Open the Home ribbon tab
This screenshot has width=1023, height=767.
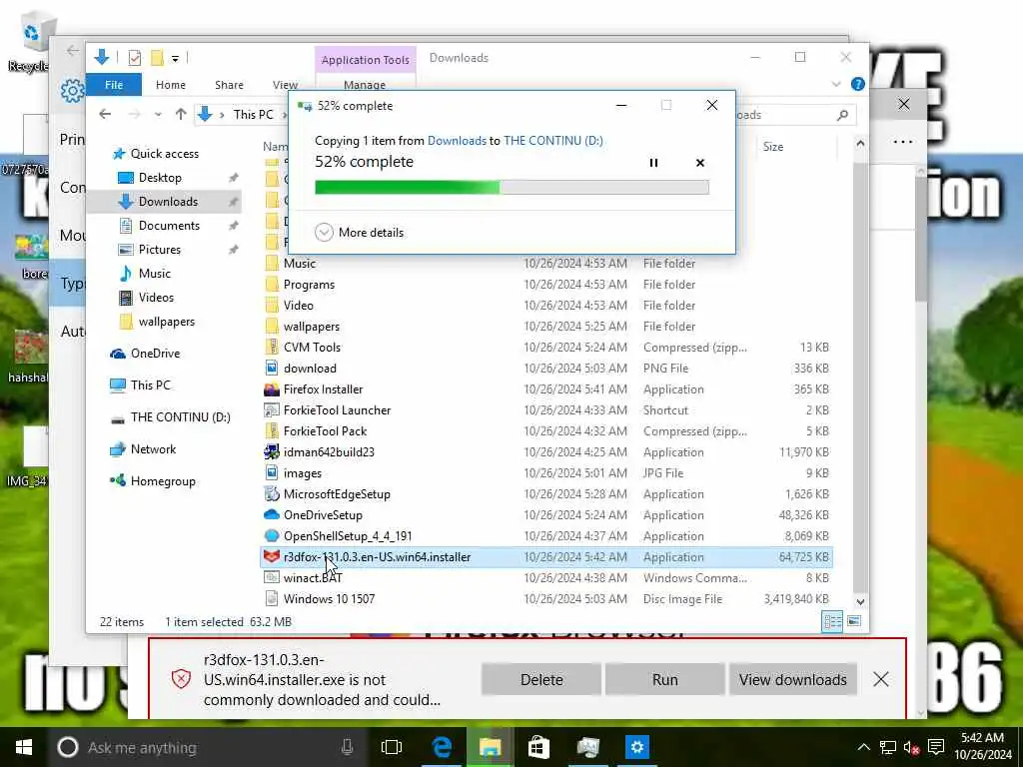click(170, 85)
